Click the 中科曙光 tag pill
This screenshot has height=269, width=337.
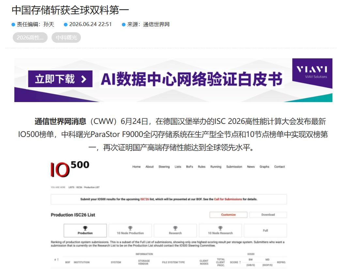[x=66, y=37]
